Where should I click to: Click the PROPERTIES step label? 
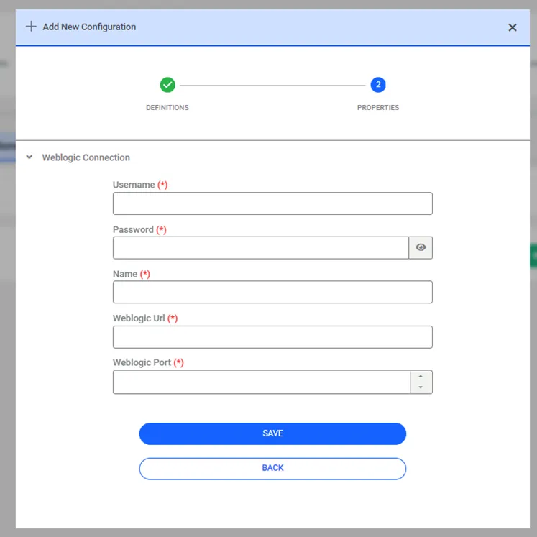coord(378,108)
